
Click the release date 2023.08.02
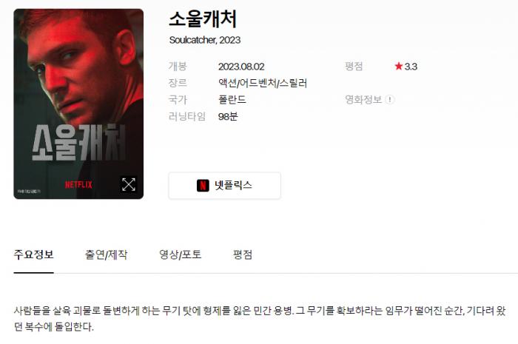241,67
